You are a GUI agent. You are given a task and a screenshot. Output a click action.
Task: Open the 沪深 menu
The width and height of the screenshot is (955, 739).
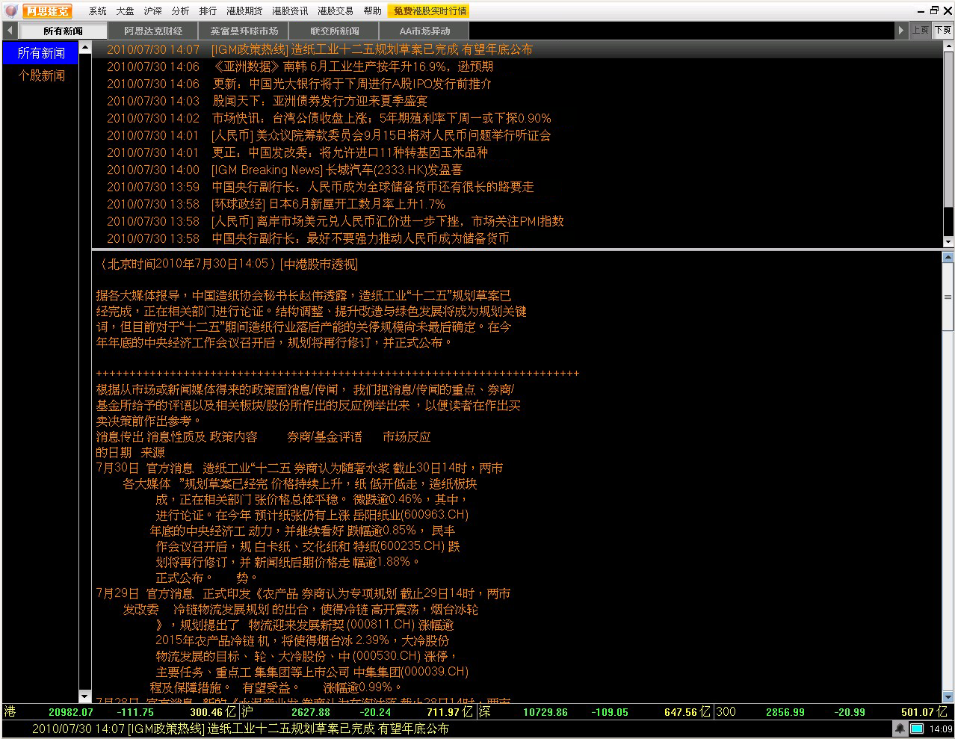(x=152, y=10)
